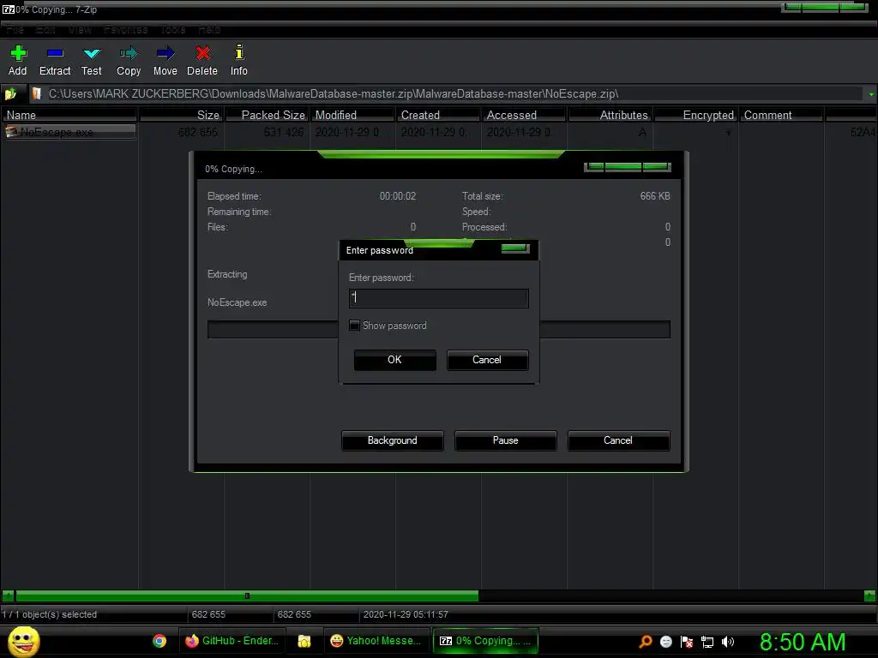Open the Action Center flag tray icon

click(x=687, y=642)
